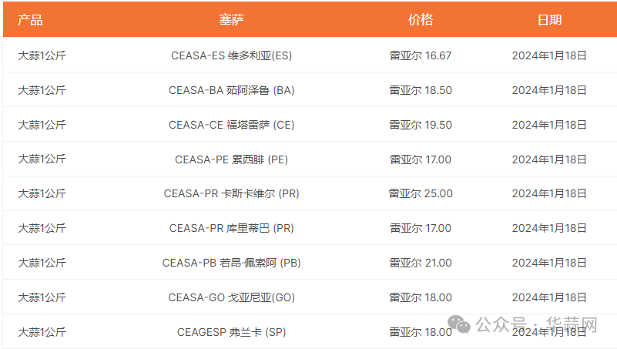Select CEASA-PB 若昂·佩索阿 (PB) cell
This screenshot has width=617, height=349.
231,263
